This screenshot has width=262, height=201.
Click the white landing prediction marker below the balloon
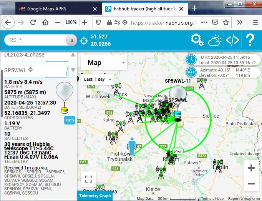click(x=180, y=124)
